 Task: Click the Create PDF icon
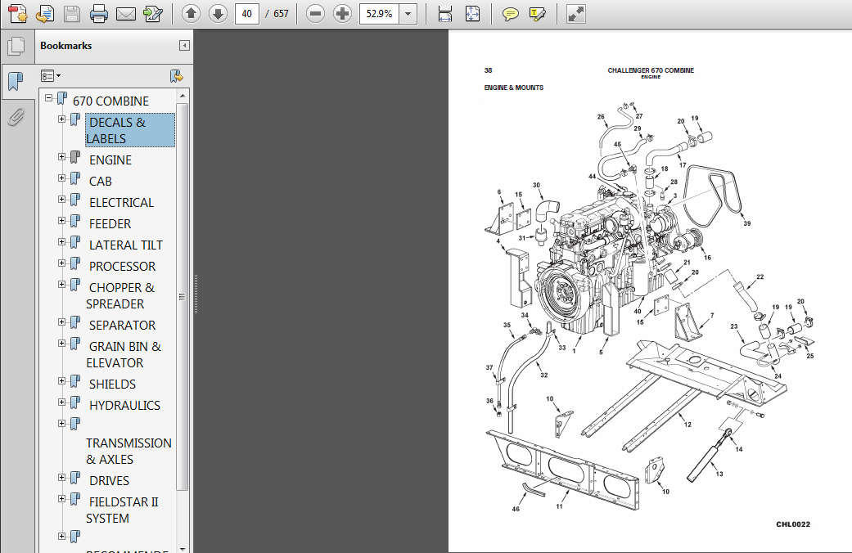pyautogui.click(x=17, y=13)
